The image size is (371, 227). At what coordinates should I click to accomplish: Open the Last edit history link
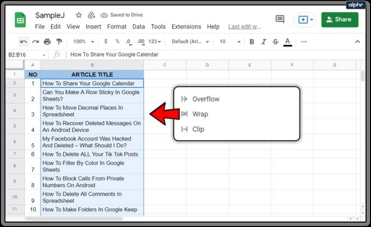click(245, 26)
